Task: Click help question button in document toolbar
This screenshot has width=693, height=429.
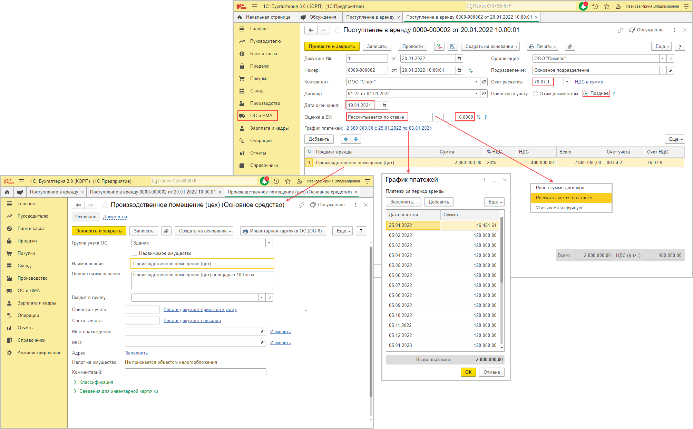Action: (680, 47)
